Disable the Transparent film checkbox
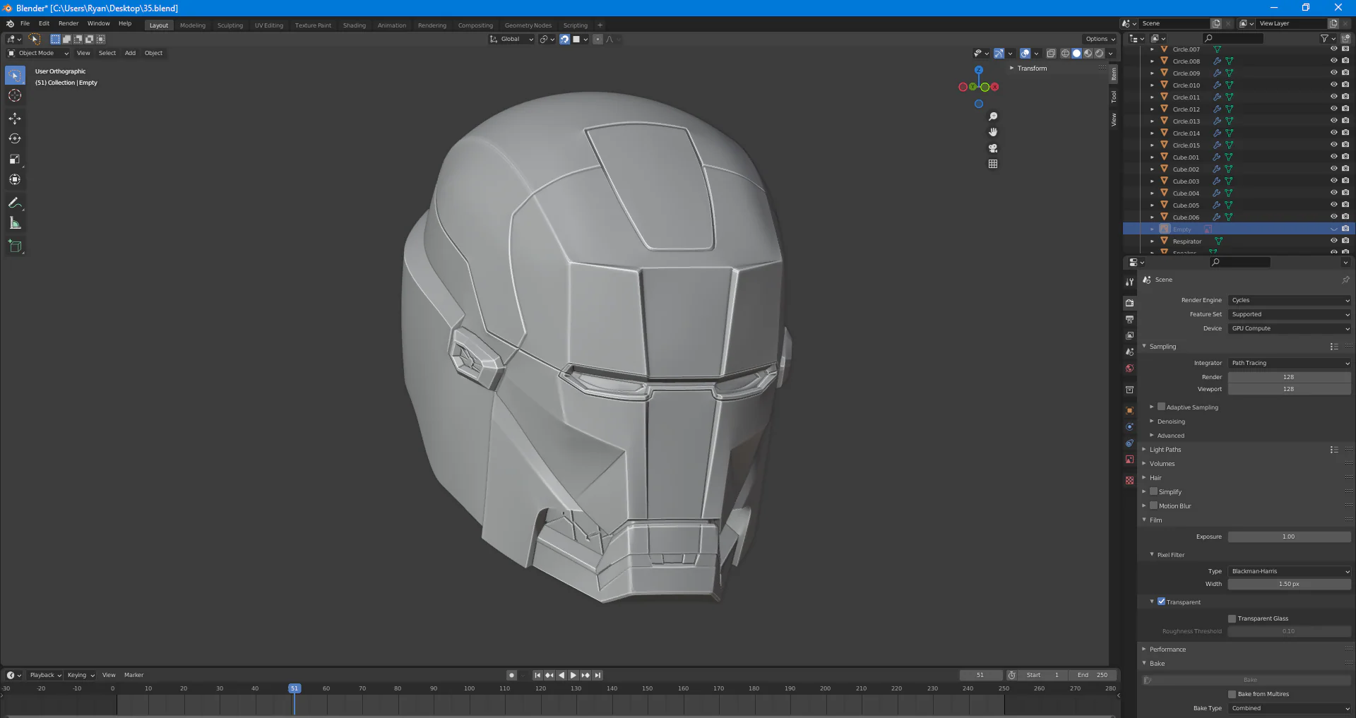The width and height of the screenshot is (1356, 718). [x=1161, y=602]
